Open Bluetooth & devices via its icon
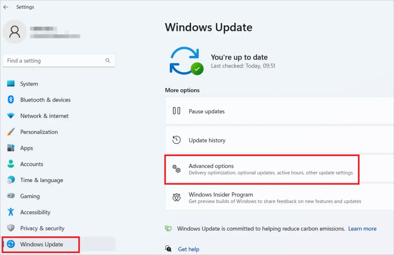 tap(11, 100)
